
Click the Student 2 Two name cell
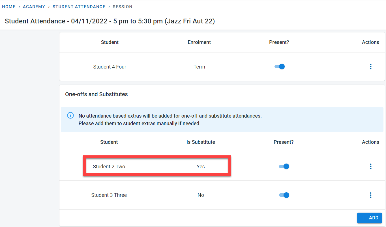coord(109,167)
